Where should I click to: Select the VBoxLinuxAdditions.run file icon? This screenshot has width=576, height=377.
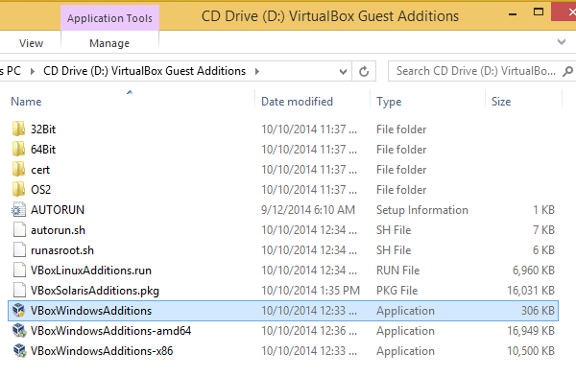tap(19, 271)
